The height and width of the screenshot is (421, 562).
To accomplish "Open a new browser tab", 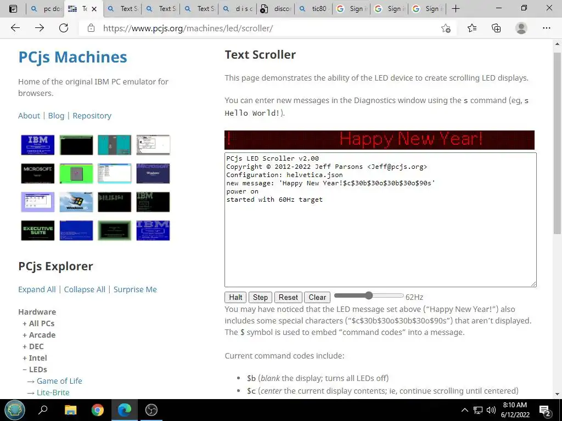I will 456,9.
